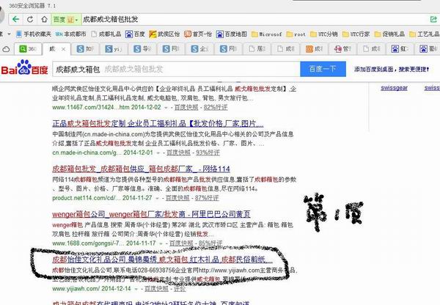Switch to the orange-icon tab labeled 成

coord(315,49)
